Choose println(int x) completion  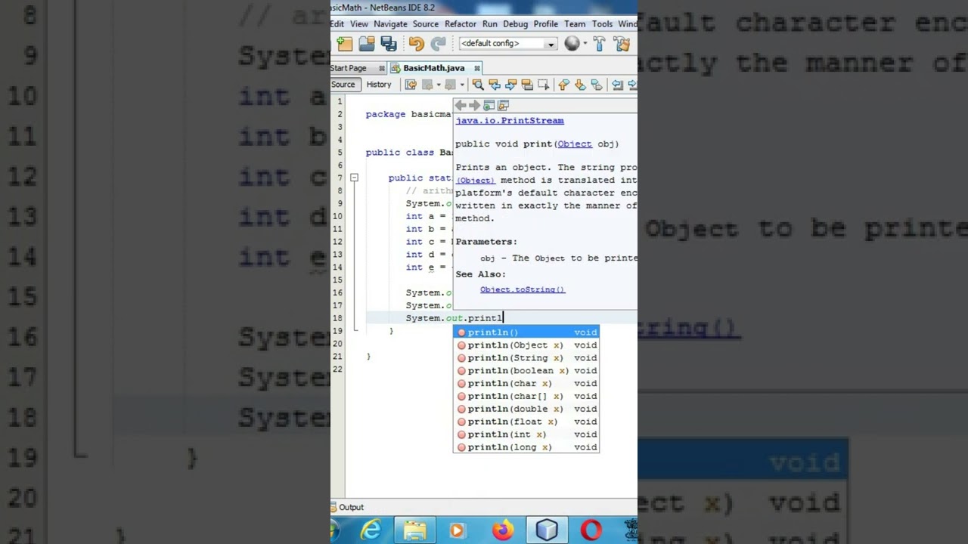(526, 434)
